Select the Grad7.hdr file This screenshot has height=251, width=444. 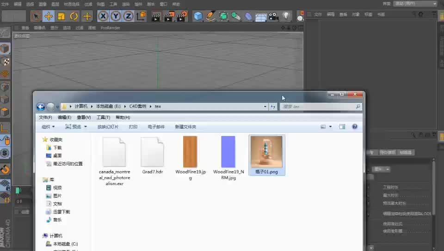152,155
